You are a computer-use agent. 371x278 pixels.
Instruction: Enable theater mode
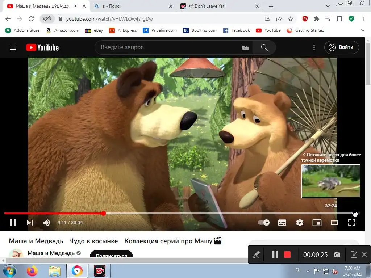click(x=334, y=223)
